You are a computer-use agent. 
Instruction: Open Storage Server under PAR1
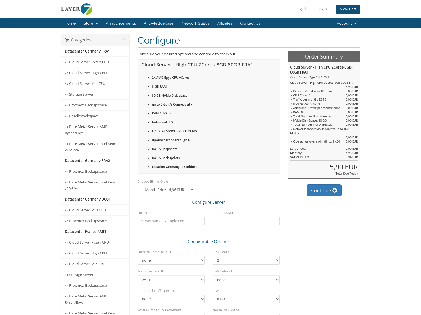tap(95, 275)
